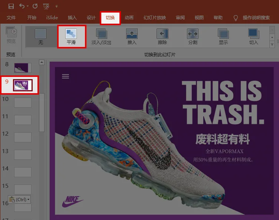Click the 操作说明搜索 search box
The height and width of the screenshot is (220, 279).
click(x=256, y=17)
